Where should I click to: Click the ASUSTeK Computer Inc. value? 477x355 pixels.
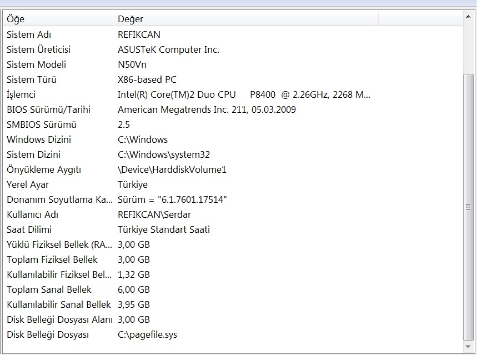tap(168, 49)
